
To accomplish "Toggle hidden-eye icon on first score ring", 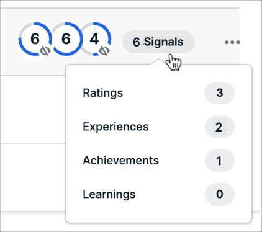I will (45, 51).
